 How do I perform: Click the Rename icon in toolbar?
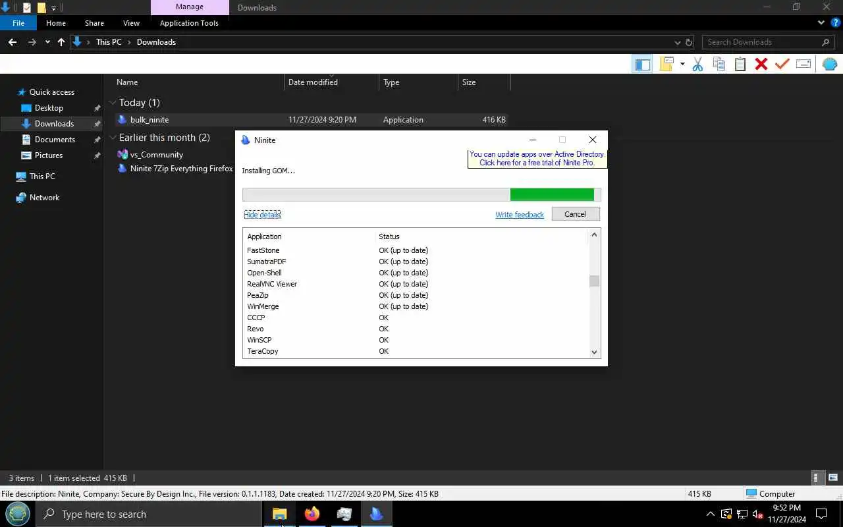point(803,64)
